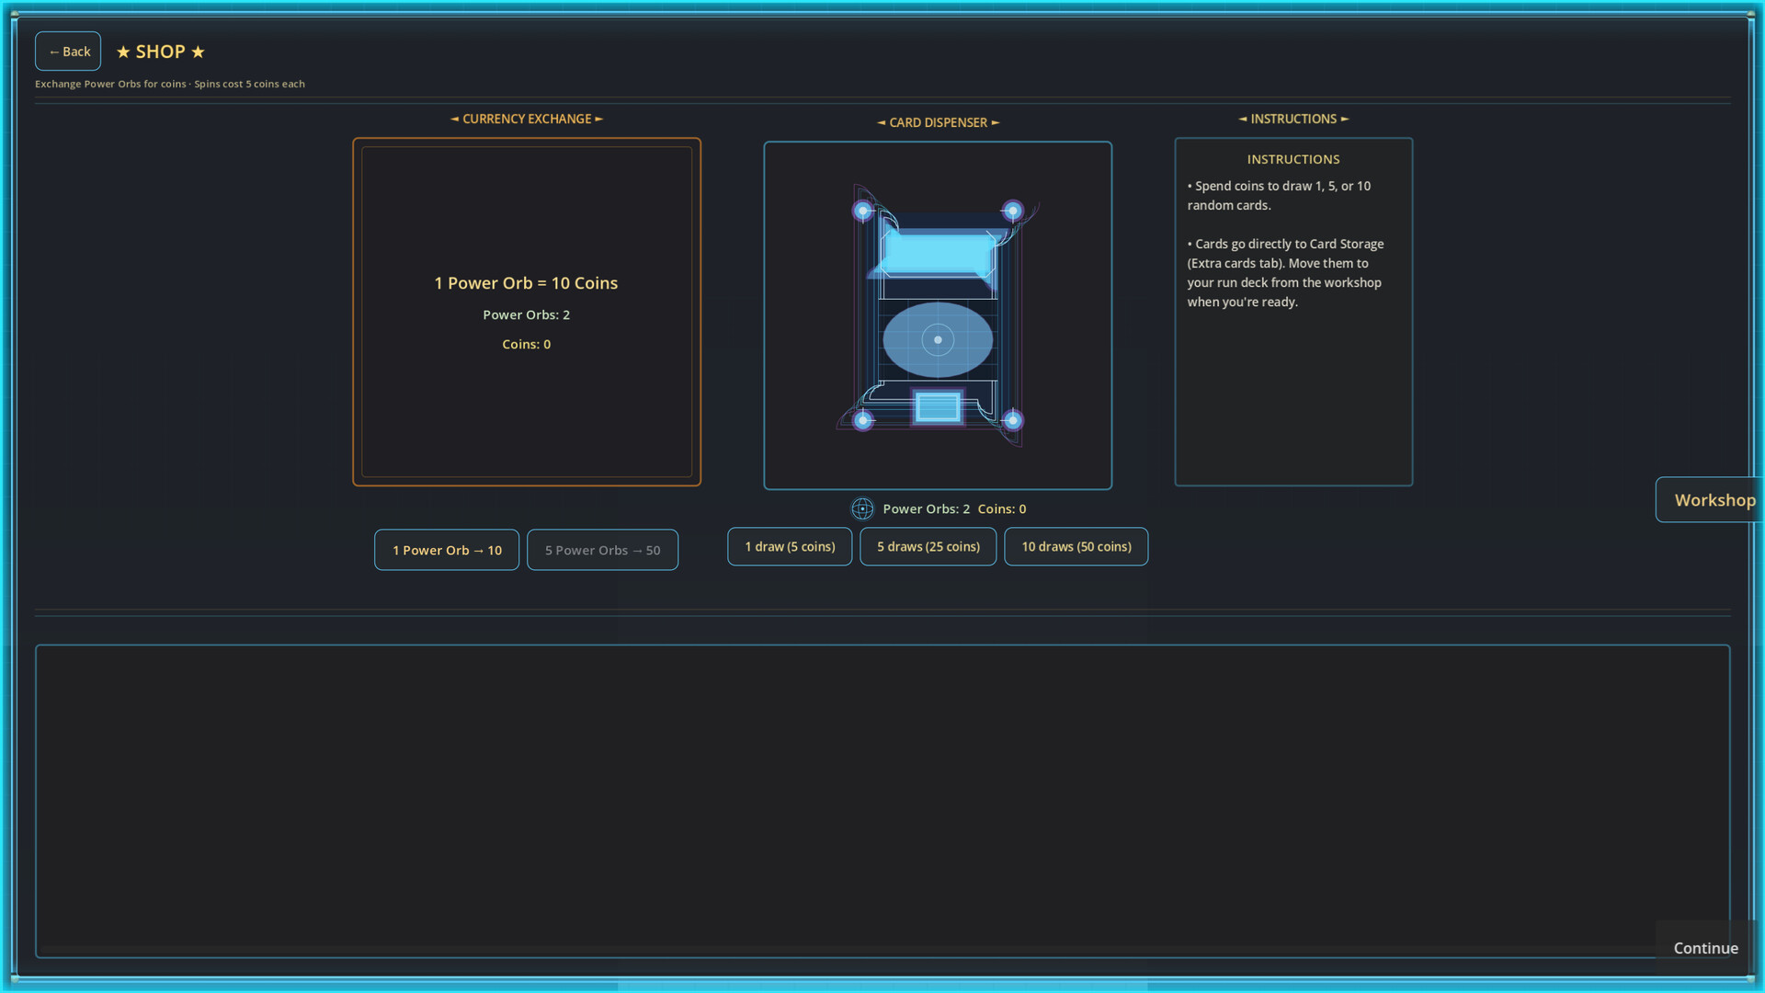Click the Currency Exchange section header
Image resolution: width=1765 pixels, height=993 pixels.
pyautogui.click(x=526, y=119)
